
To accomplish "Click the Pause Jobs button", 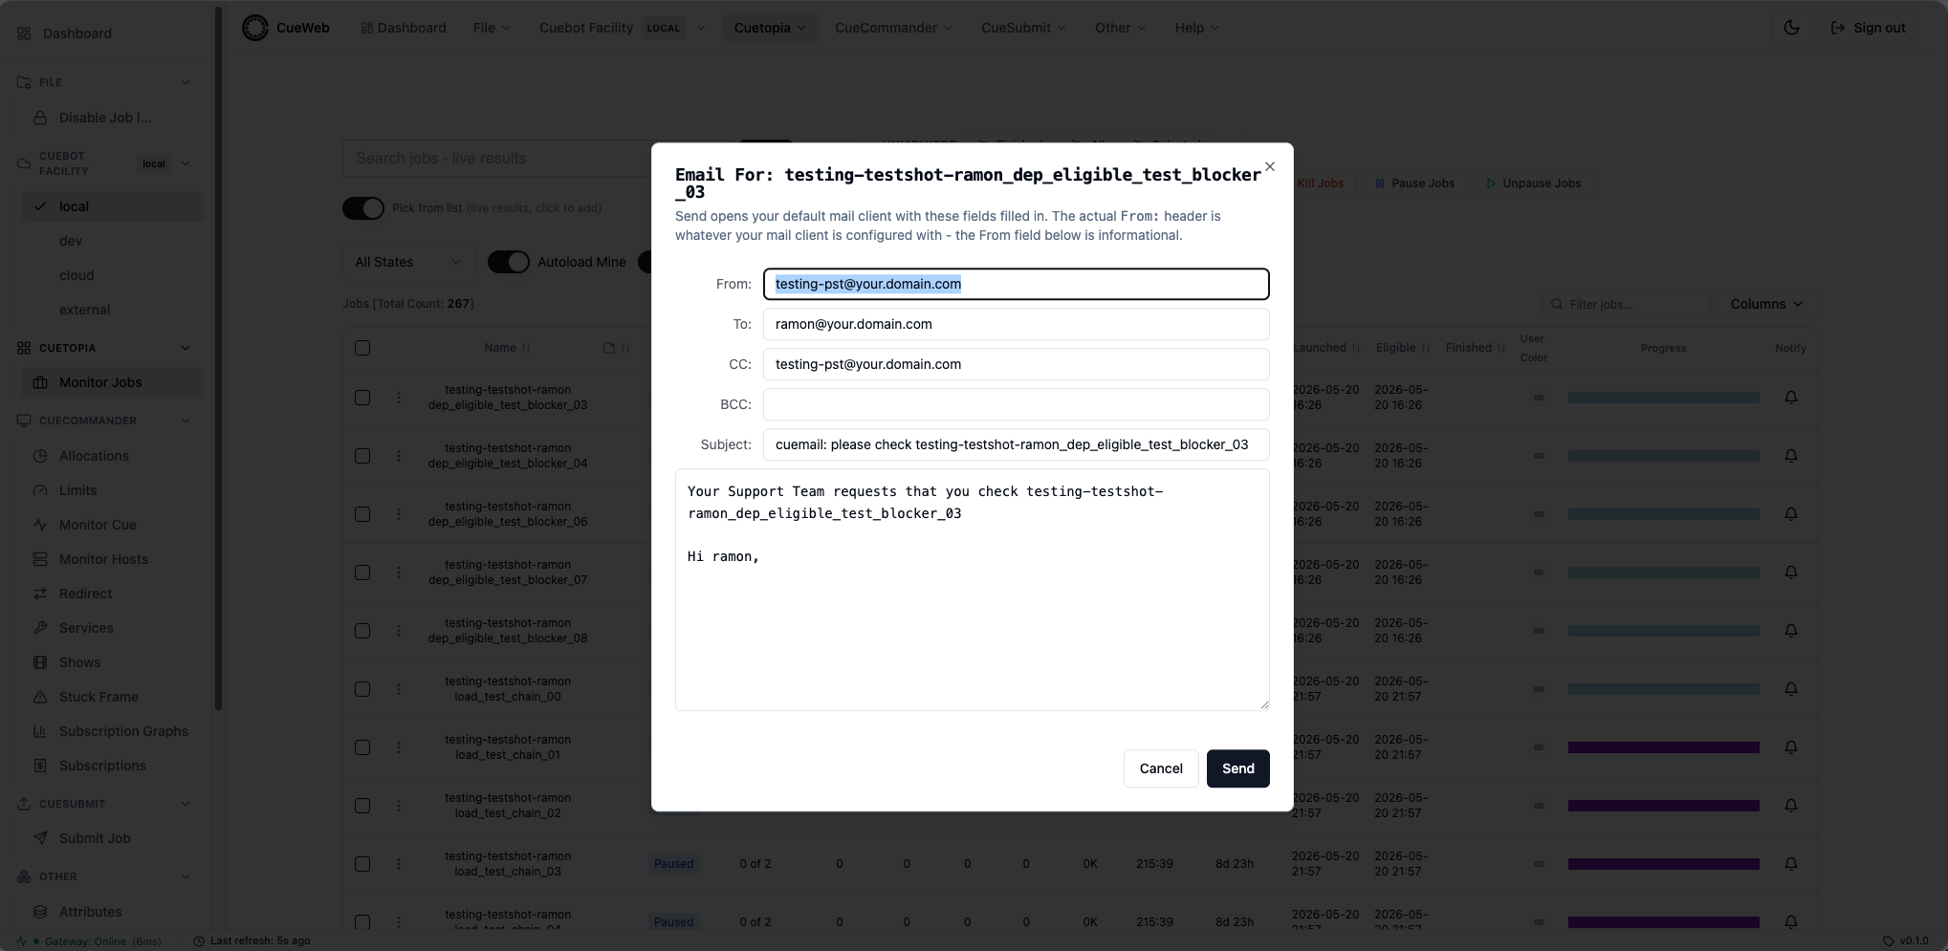I will pos(1414,184).
